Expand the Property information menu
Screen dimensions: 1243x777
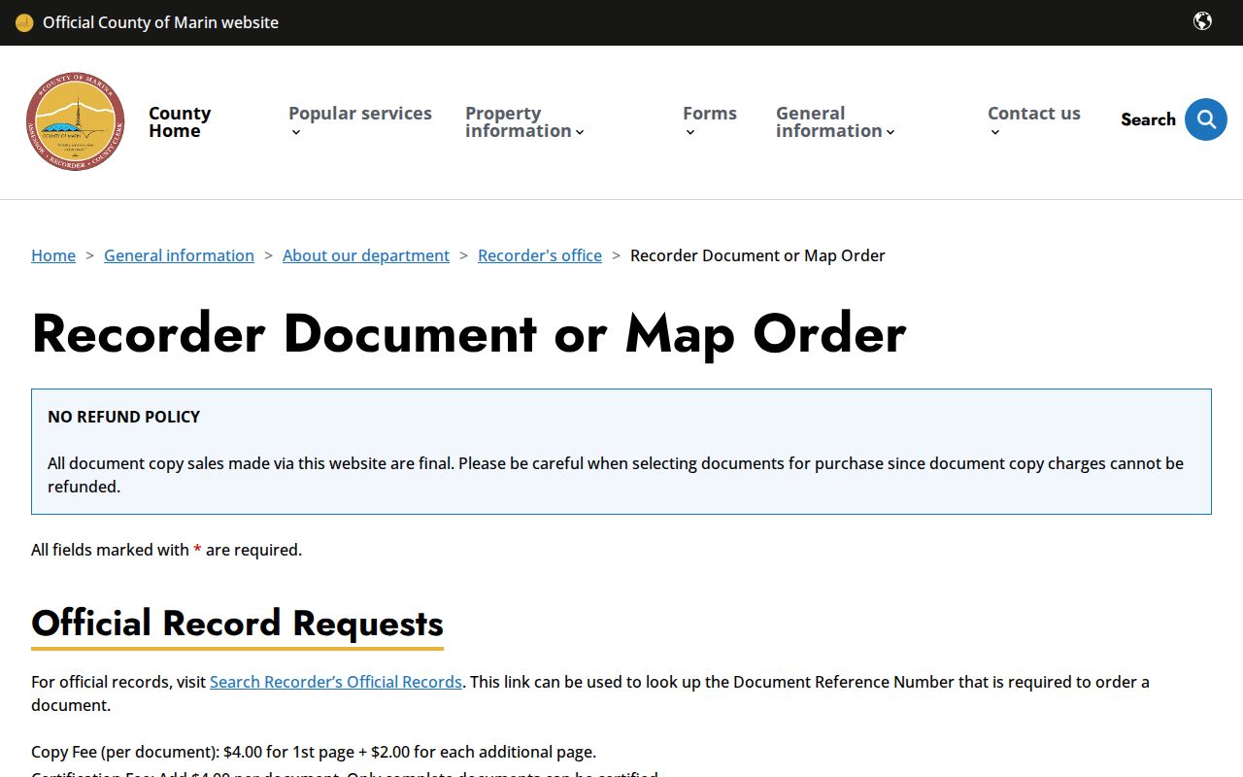[x=524, y=121]
